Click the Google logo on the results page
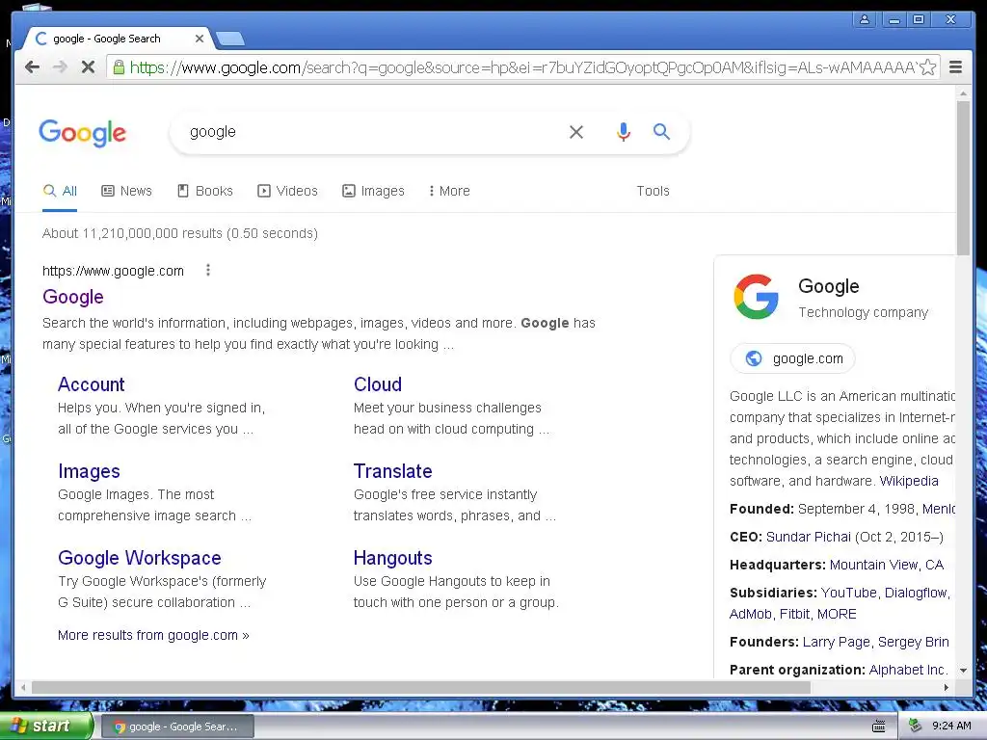Image resolution: width=987 pixels, height=740 pixels. [83, 133]
